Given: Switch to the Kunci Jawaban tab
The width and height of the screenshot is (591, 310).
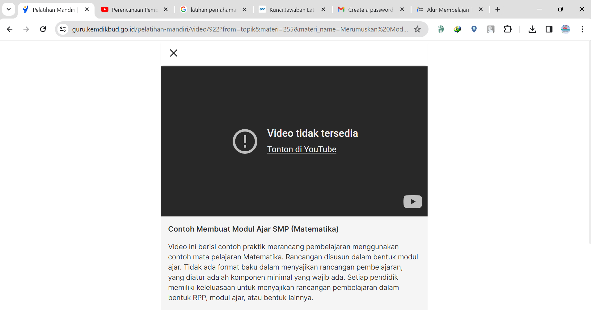Looking at the screenshot, I should point(291,10).
